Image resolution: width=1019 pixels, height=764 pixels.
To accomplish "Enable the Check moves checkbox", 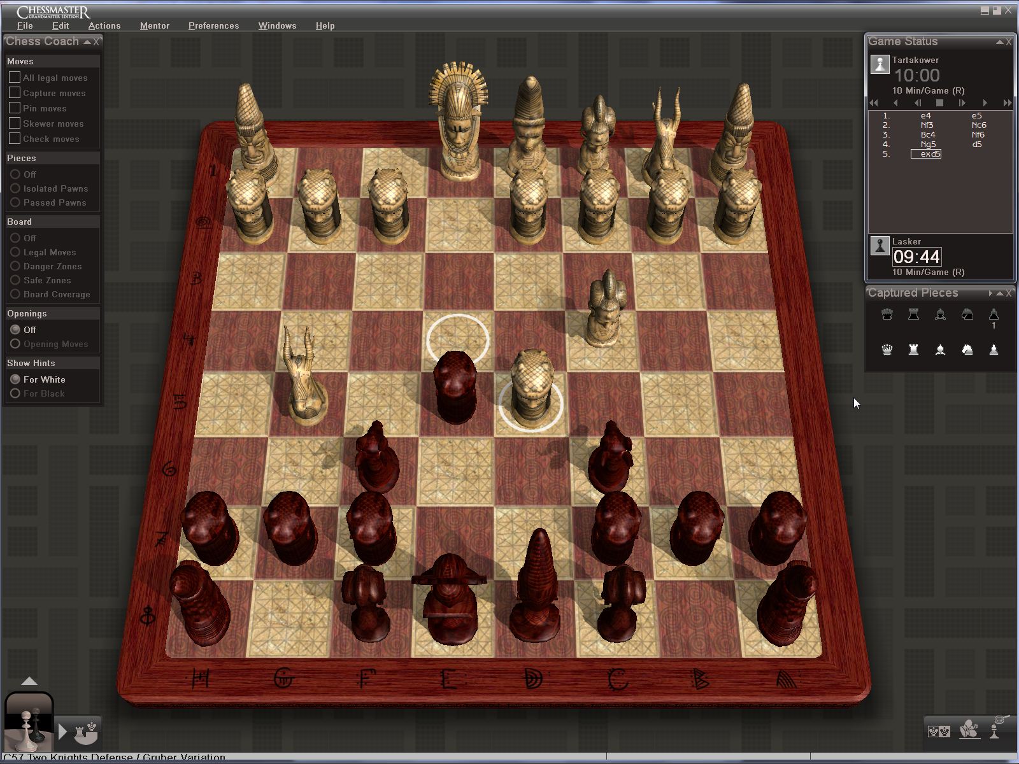I will click(15, 138).
